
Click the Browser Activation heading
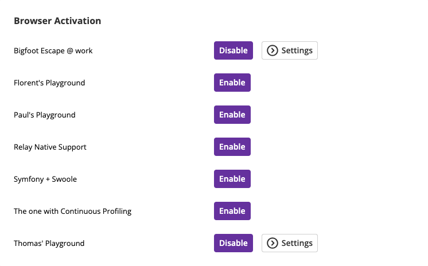pos(57,21)
